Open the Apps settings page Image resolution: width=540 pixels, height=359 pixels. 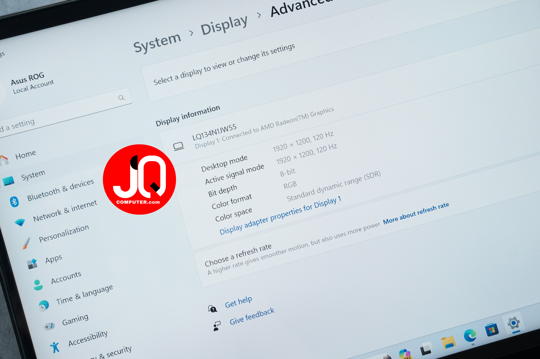tap(54, 259)
